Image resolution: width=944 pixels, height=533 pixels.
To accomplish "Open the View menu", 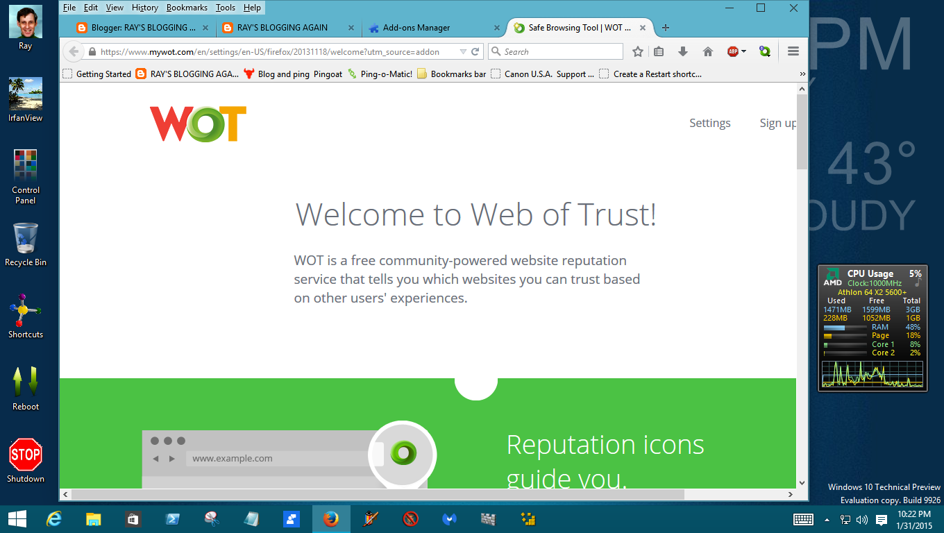I will [115, 8].
